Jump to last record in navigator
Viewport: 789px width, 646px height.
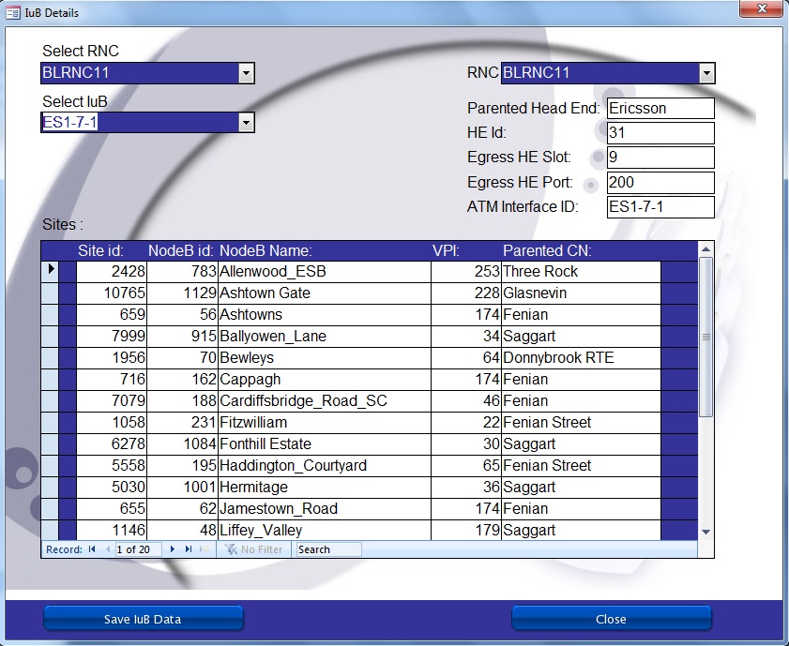tap(189, 549)
